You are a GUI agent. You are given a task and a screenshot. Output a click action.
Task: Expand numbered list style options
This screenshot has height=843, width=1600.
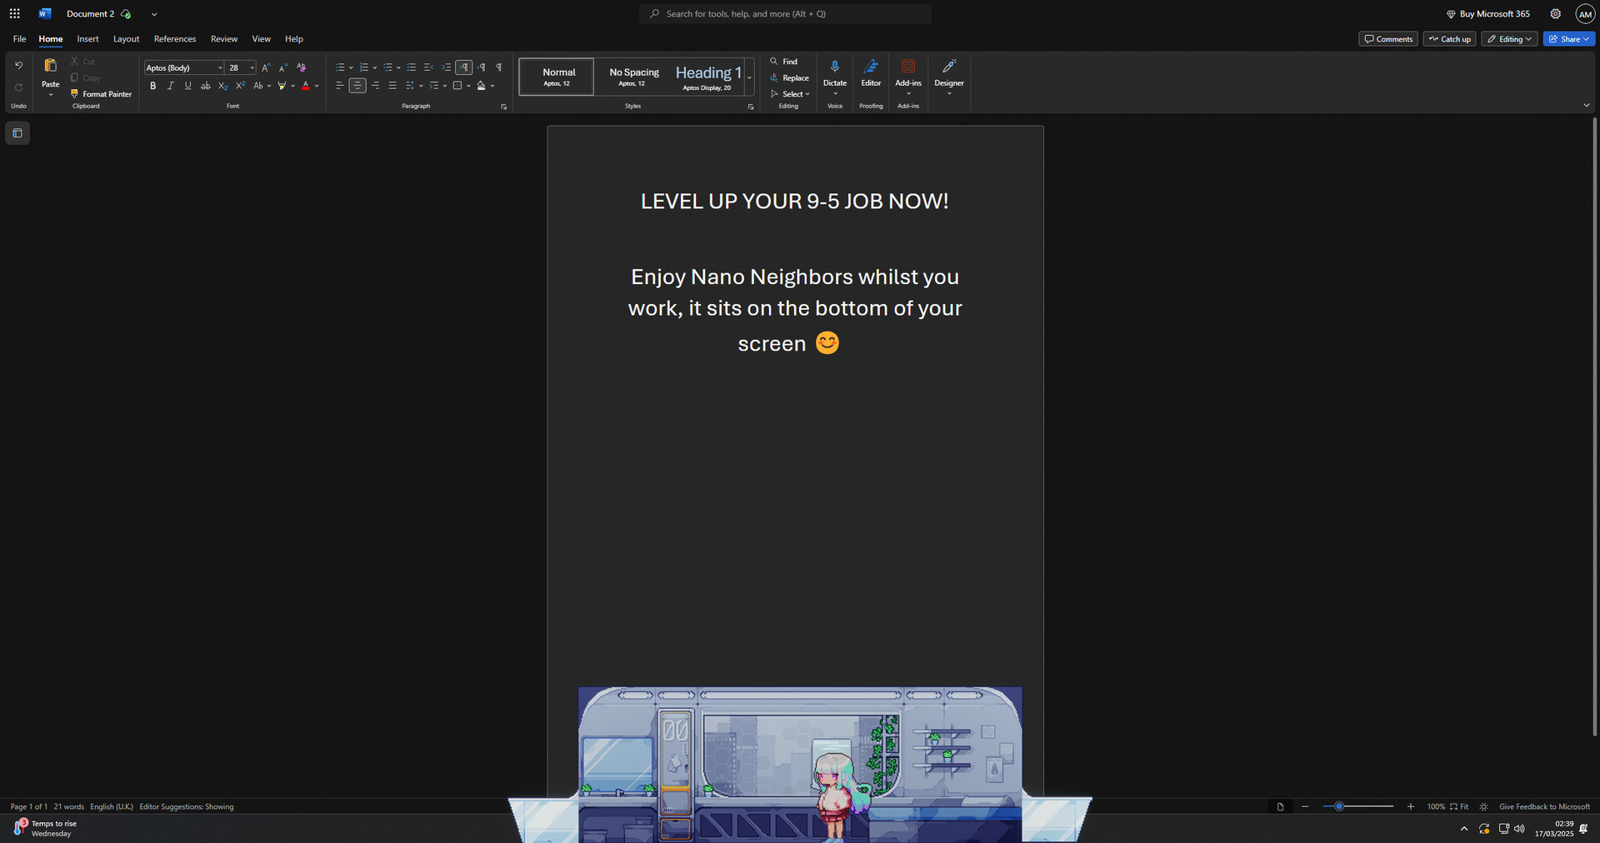(375, 67)
